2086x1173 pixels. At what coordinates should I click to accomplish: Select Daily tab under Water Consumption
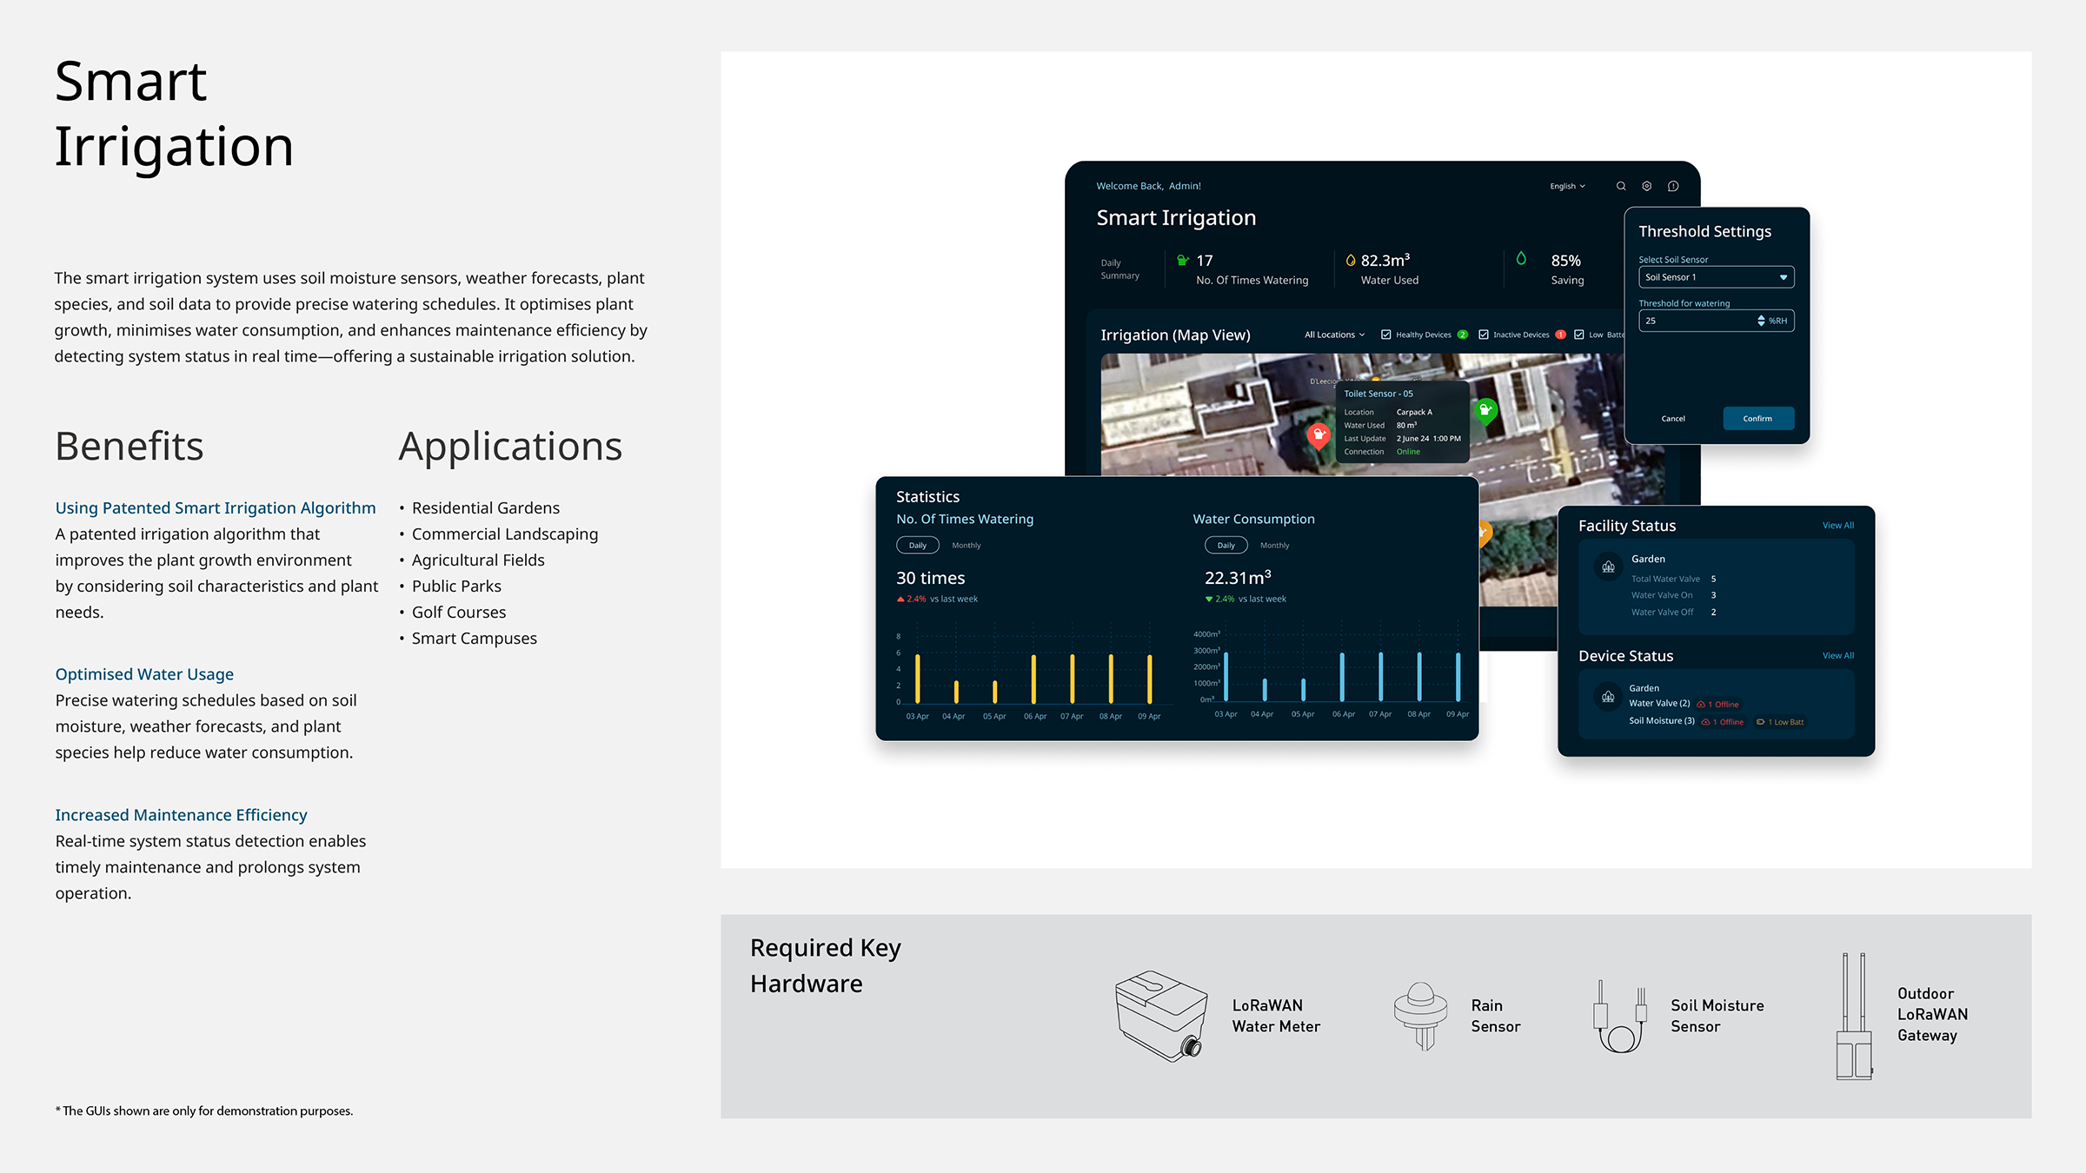click(1226, 546)
